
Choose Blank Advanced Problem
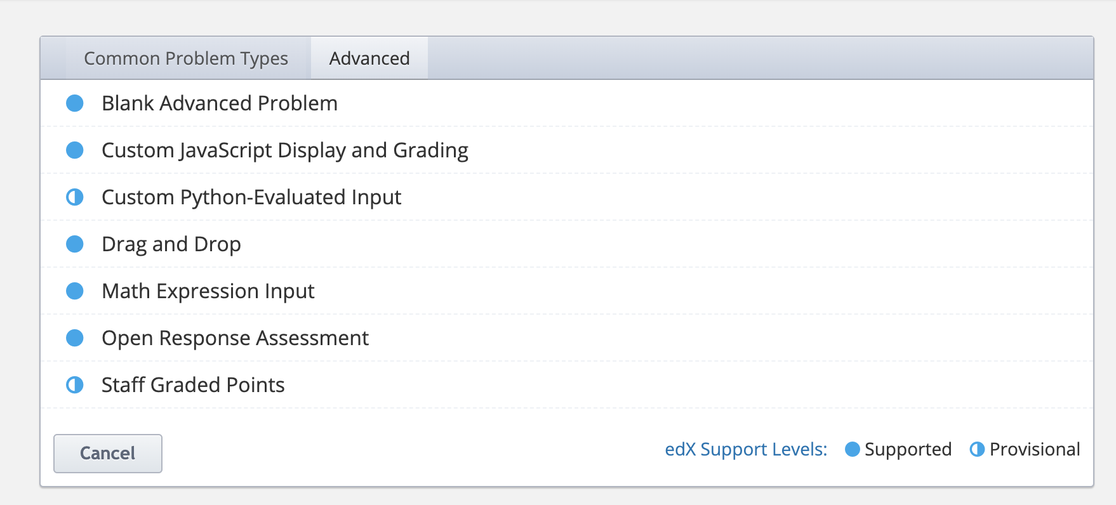[x=566, y=103]
